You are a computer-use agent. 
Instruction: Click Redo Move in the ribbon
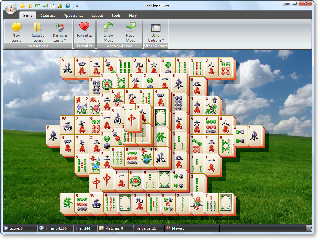point(130,32)
